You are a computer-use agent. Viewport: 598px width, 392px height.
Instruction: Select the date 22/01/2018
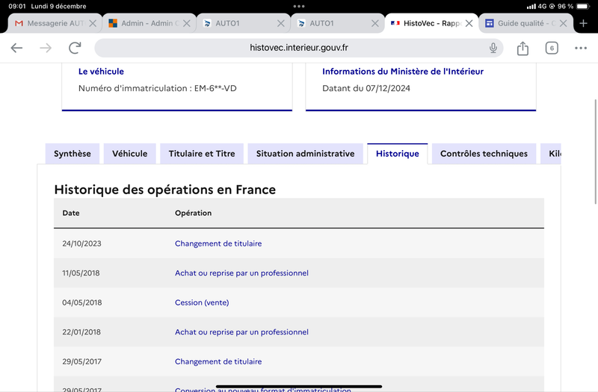pyautogui.click(x=81, y=332)
